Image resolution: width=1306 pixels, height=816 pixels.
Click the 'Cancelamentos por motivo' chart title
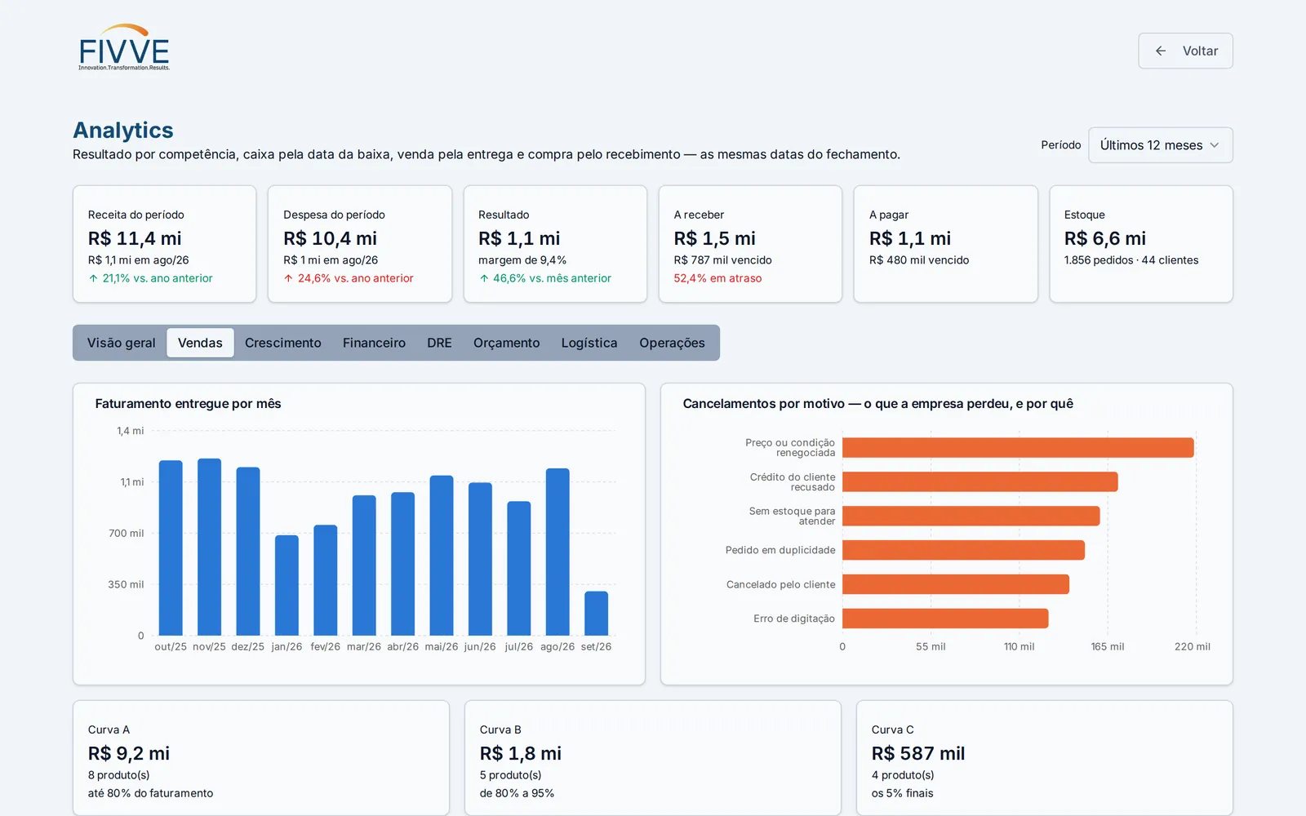[877, 404]
